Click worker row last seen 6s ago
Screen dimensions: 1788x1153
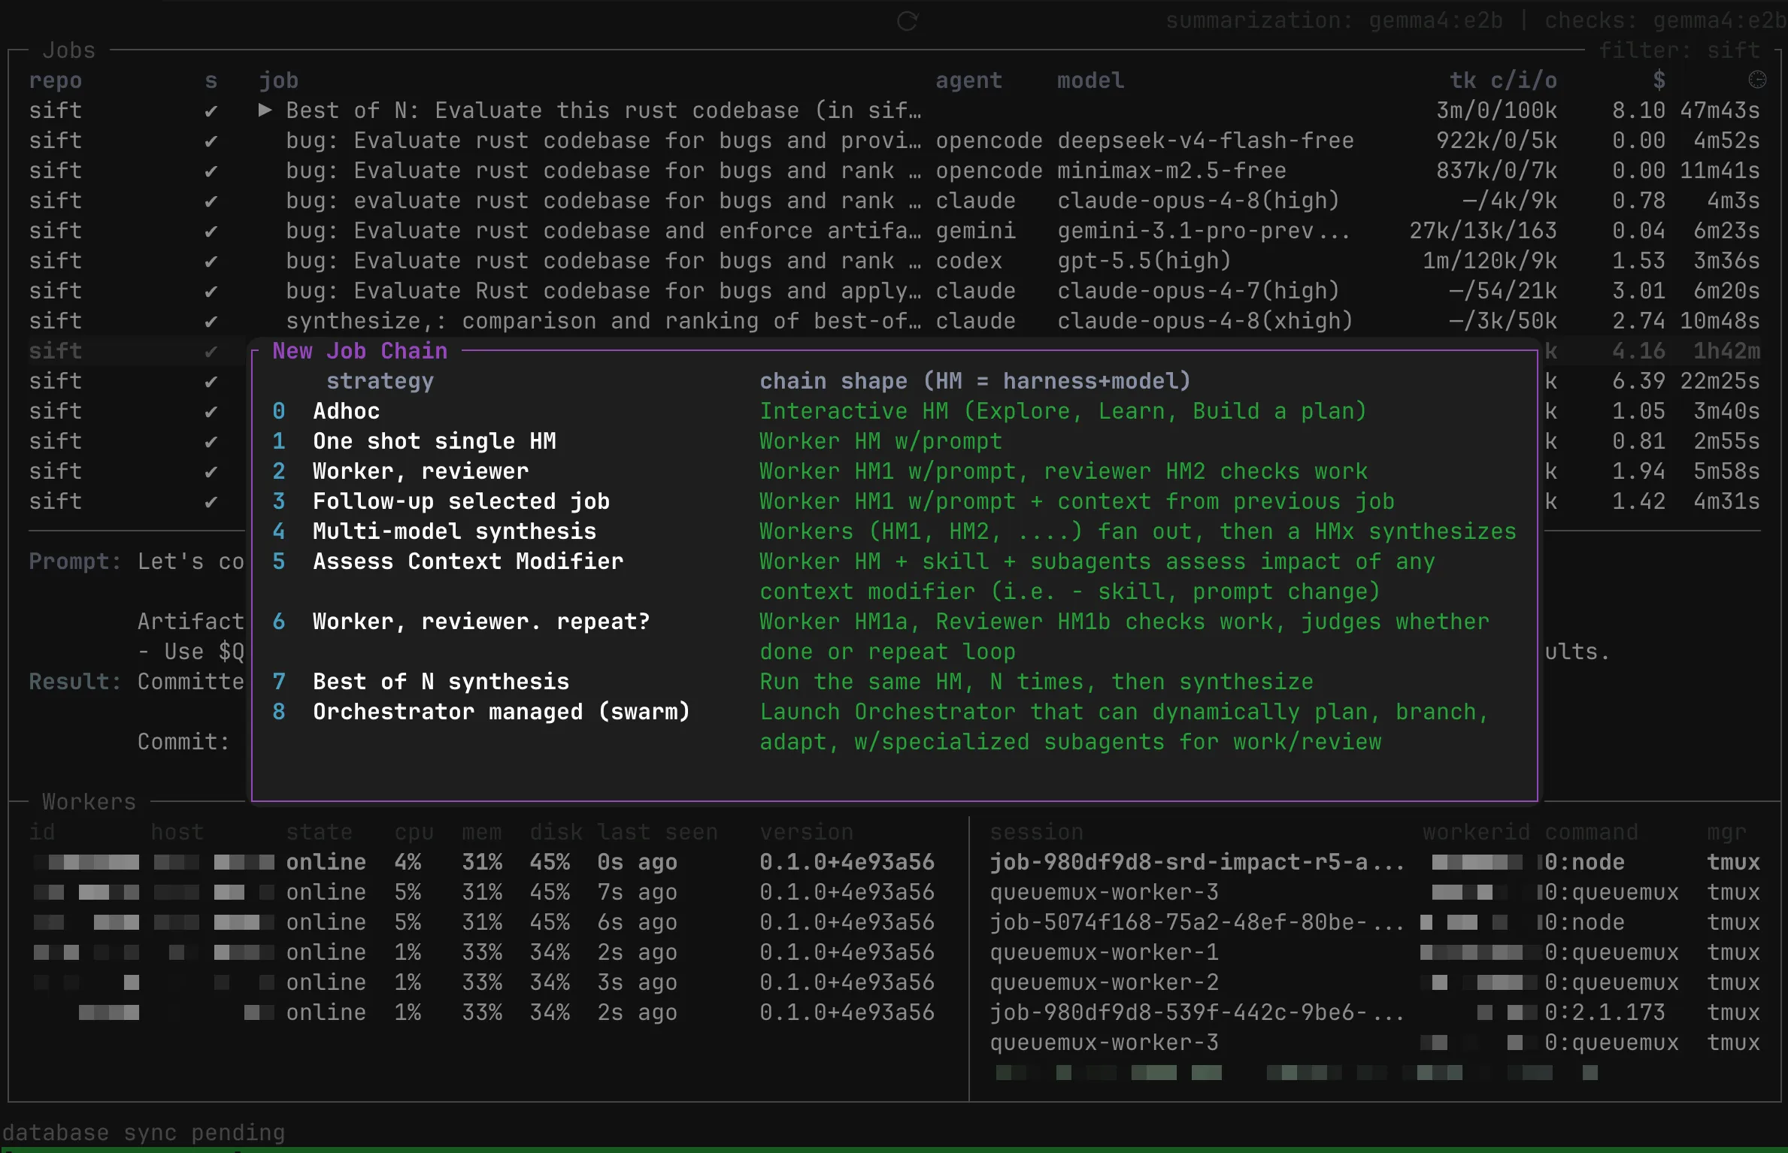pos(638,922)
